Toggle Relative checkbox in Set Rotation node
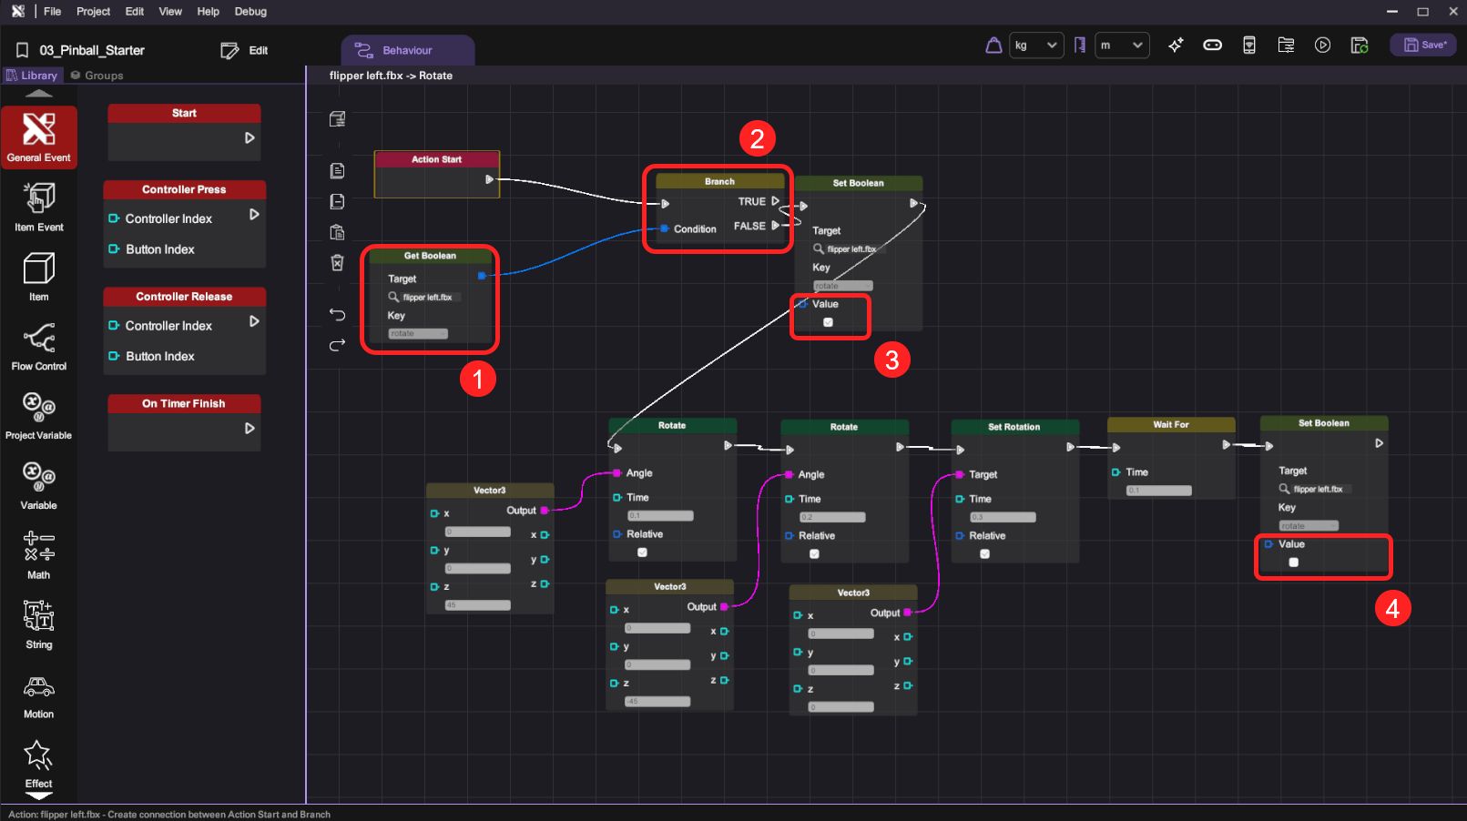The height and width of the screenshot is (821, 1467). (x=984, y=553)
